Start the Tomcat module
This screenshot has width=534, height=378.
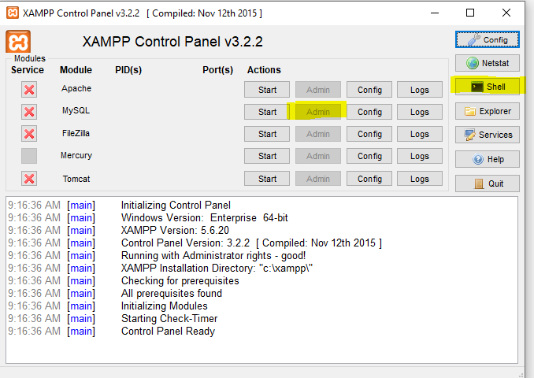coord(267,179)
